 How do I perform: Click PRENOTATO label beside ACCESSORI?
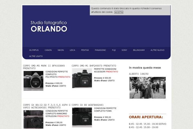[112, 72]
